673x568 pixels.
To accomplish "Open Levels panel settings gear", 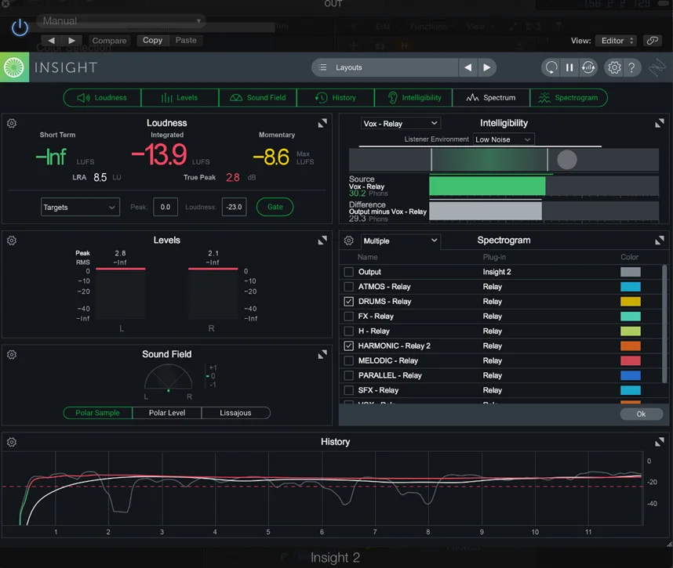I will pos(12,241).
